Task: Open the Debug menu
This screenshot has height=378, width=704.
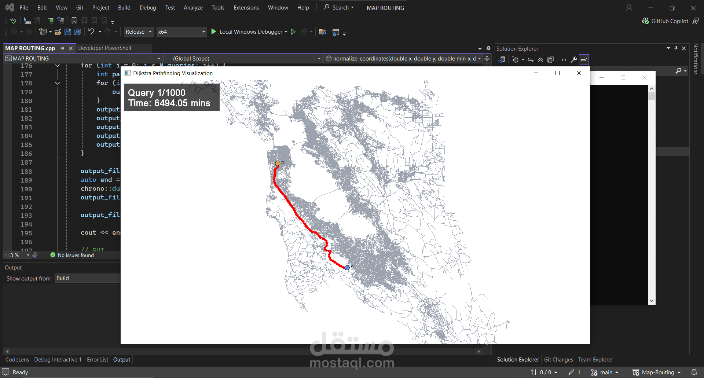Action: 148,7
